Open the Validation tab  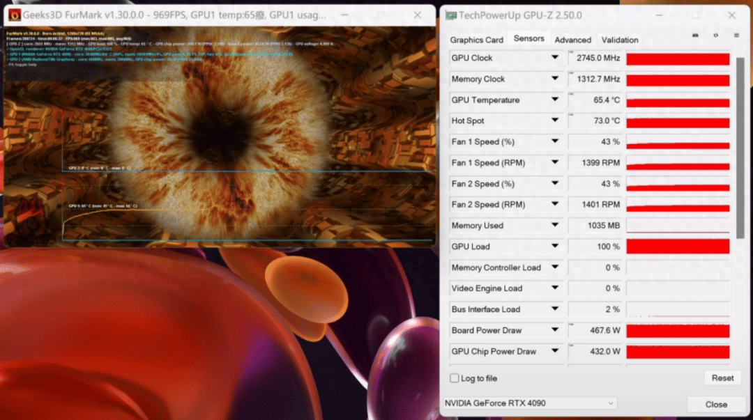tap(620, 40)
